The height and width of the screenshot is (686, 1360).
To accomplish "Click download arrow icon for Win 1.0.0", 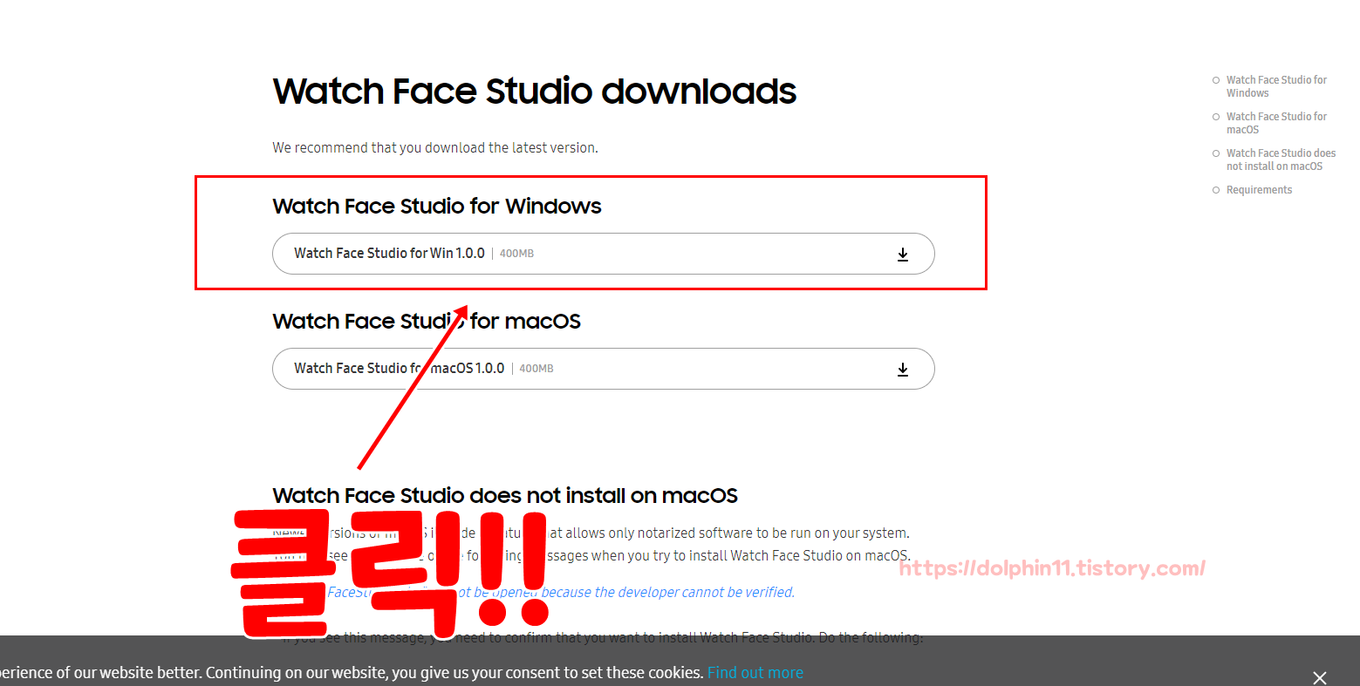I will click(903, 255).
